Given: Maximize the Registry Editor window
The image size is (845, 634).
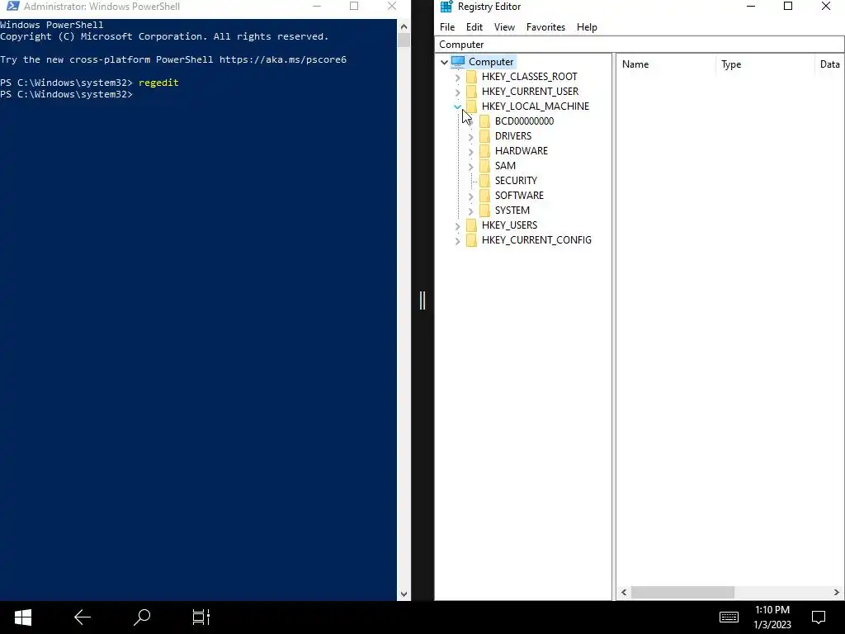Looking at the screenshot, I should pos(788,6).
